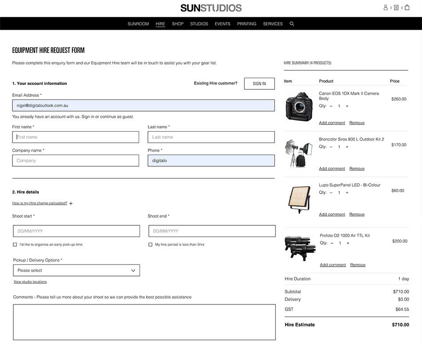Screen dimensions: 422x348
Task: Remove Canon EOS 1DX Mark II
Action: coord(357,123)
